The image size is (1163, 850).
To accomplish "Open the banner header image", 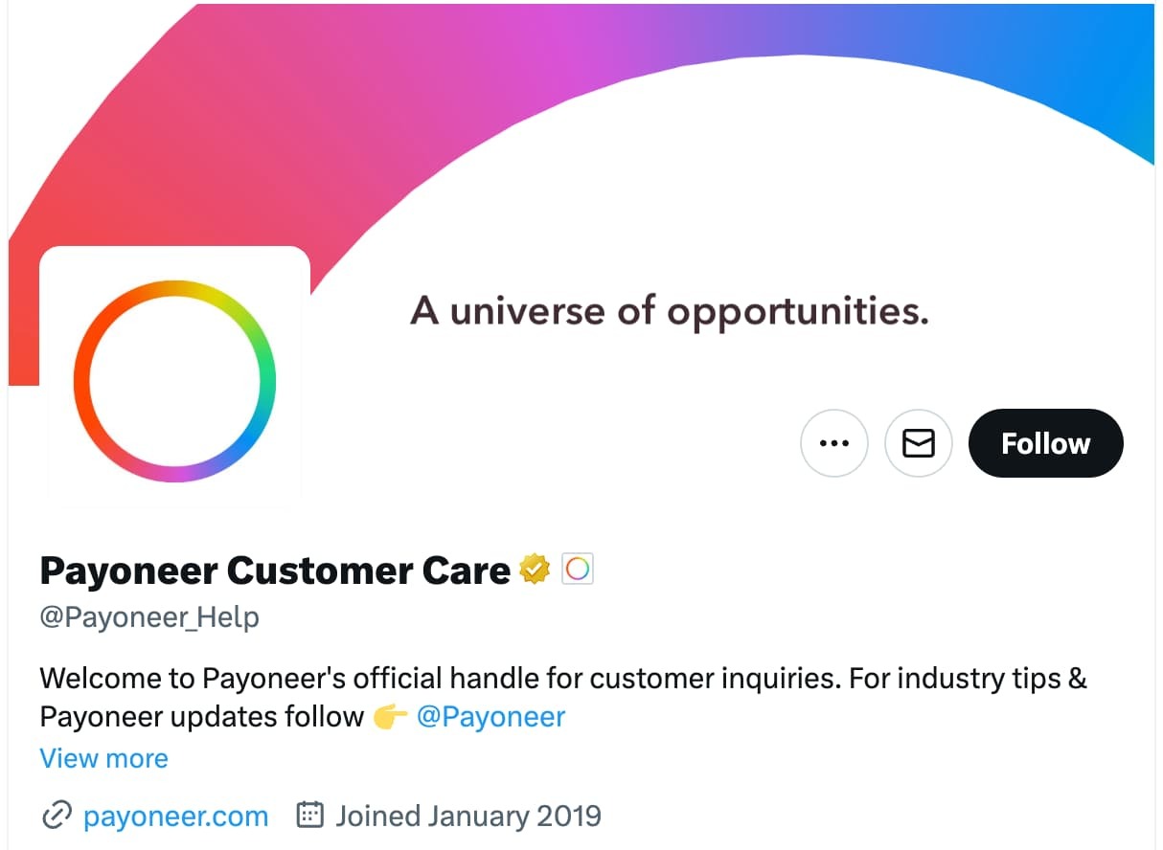I will pos(671,115).
